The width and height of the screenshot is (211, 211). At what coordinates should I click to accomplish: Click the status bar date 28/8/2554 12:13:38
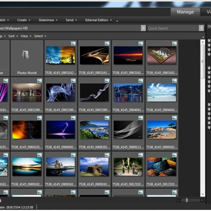pyautogui.click(x=20, y=207)
